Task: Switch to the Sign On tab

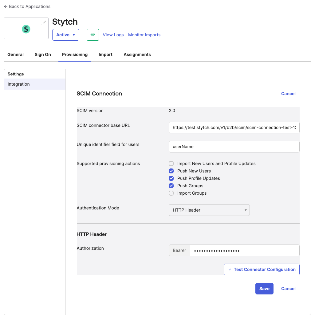Action: coord(43,55)
